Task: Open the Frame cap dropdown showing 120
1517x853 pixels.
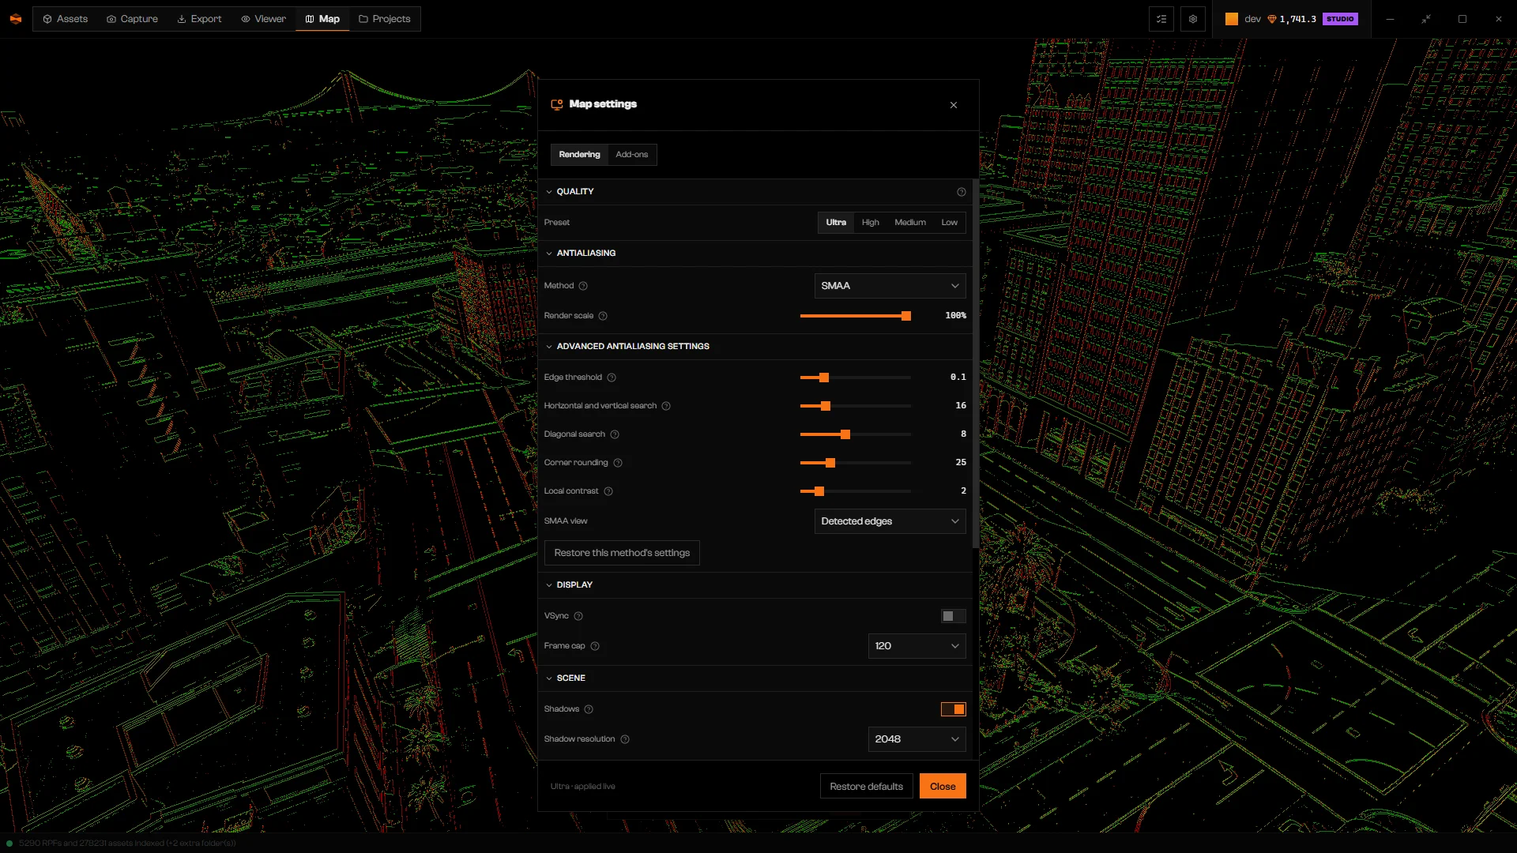Action: [917, 646]
